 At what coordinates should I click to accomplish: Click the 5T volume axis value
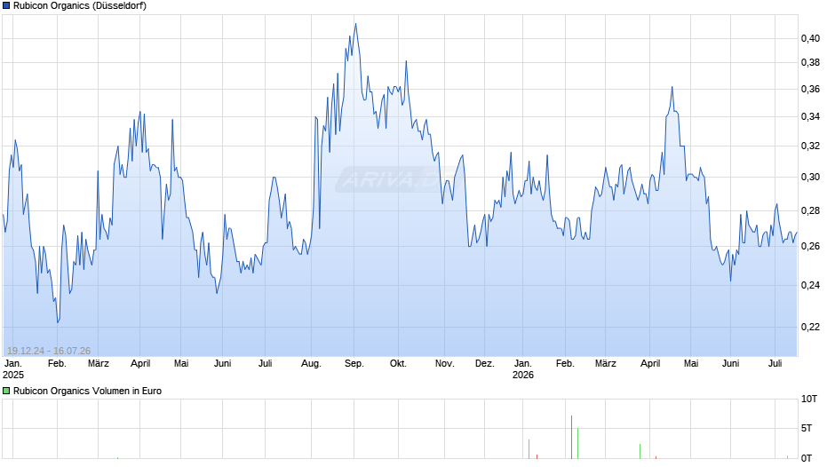point(807,429)
